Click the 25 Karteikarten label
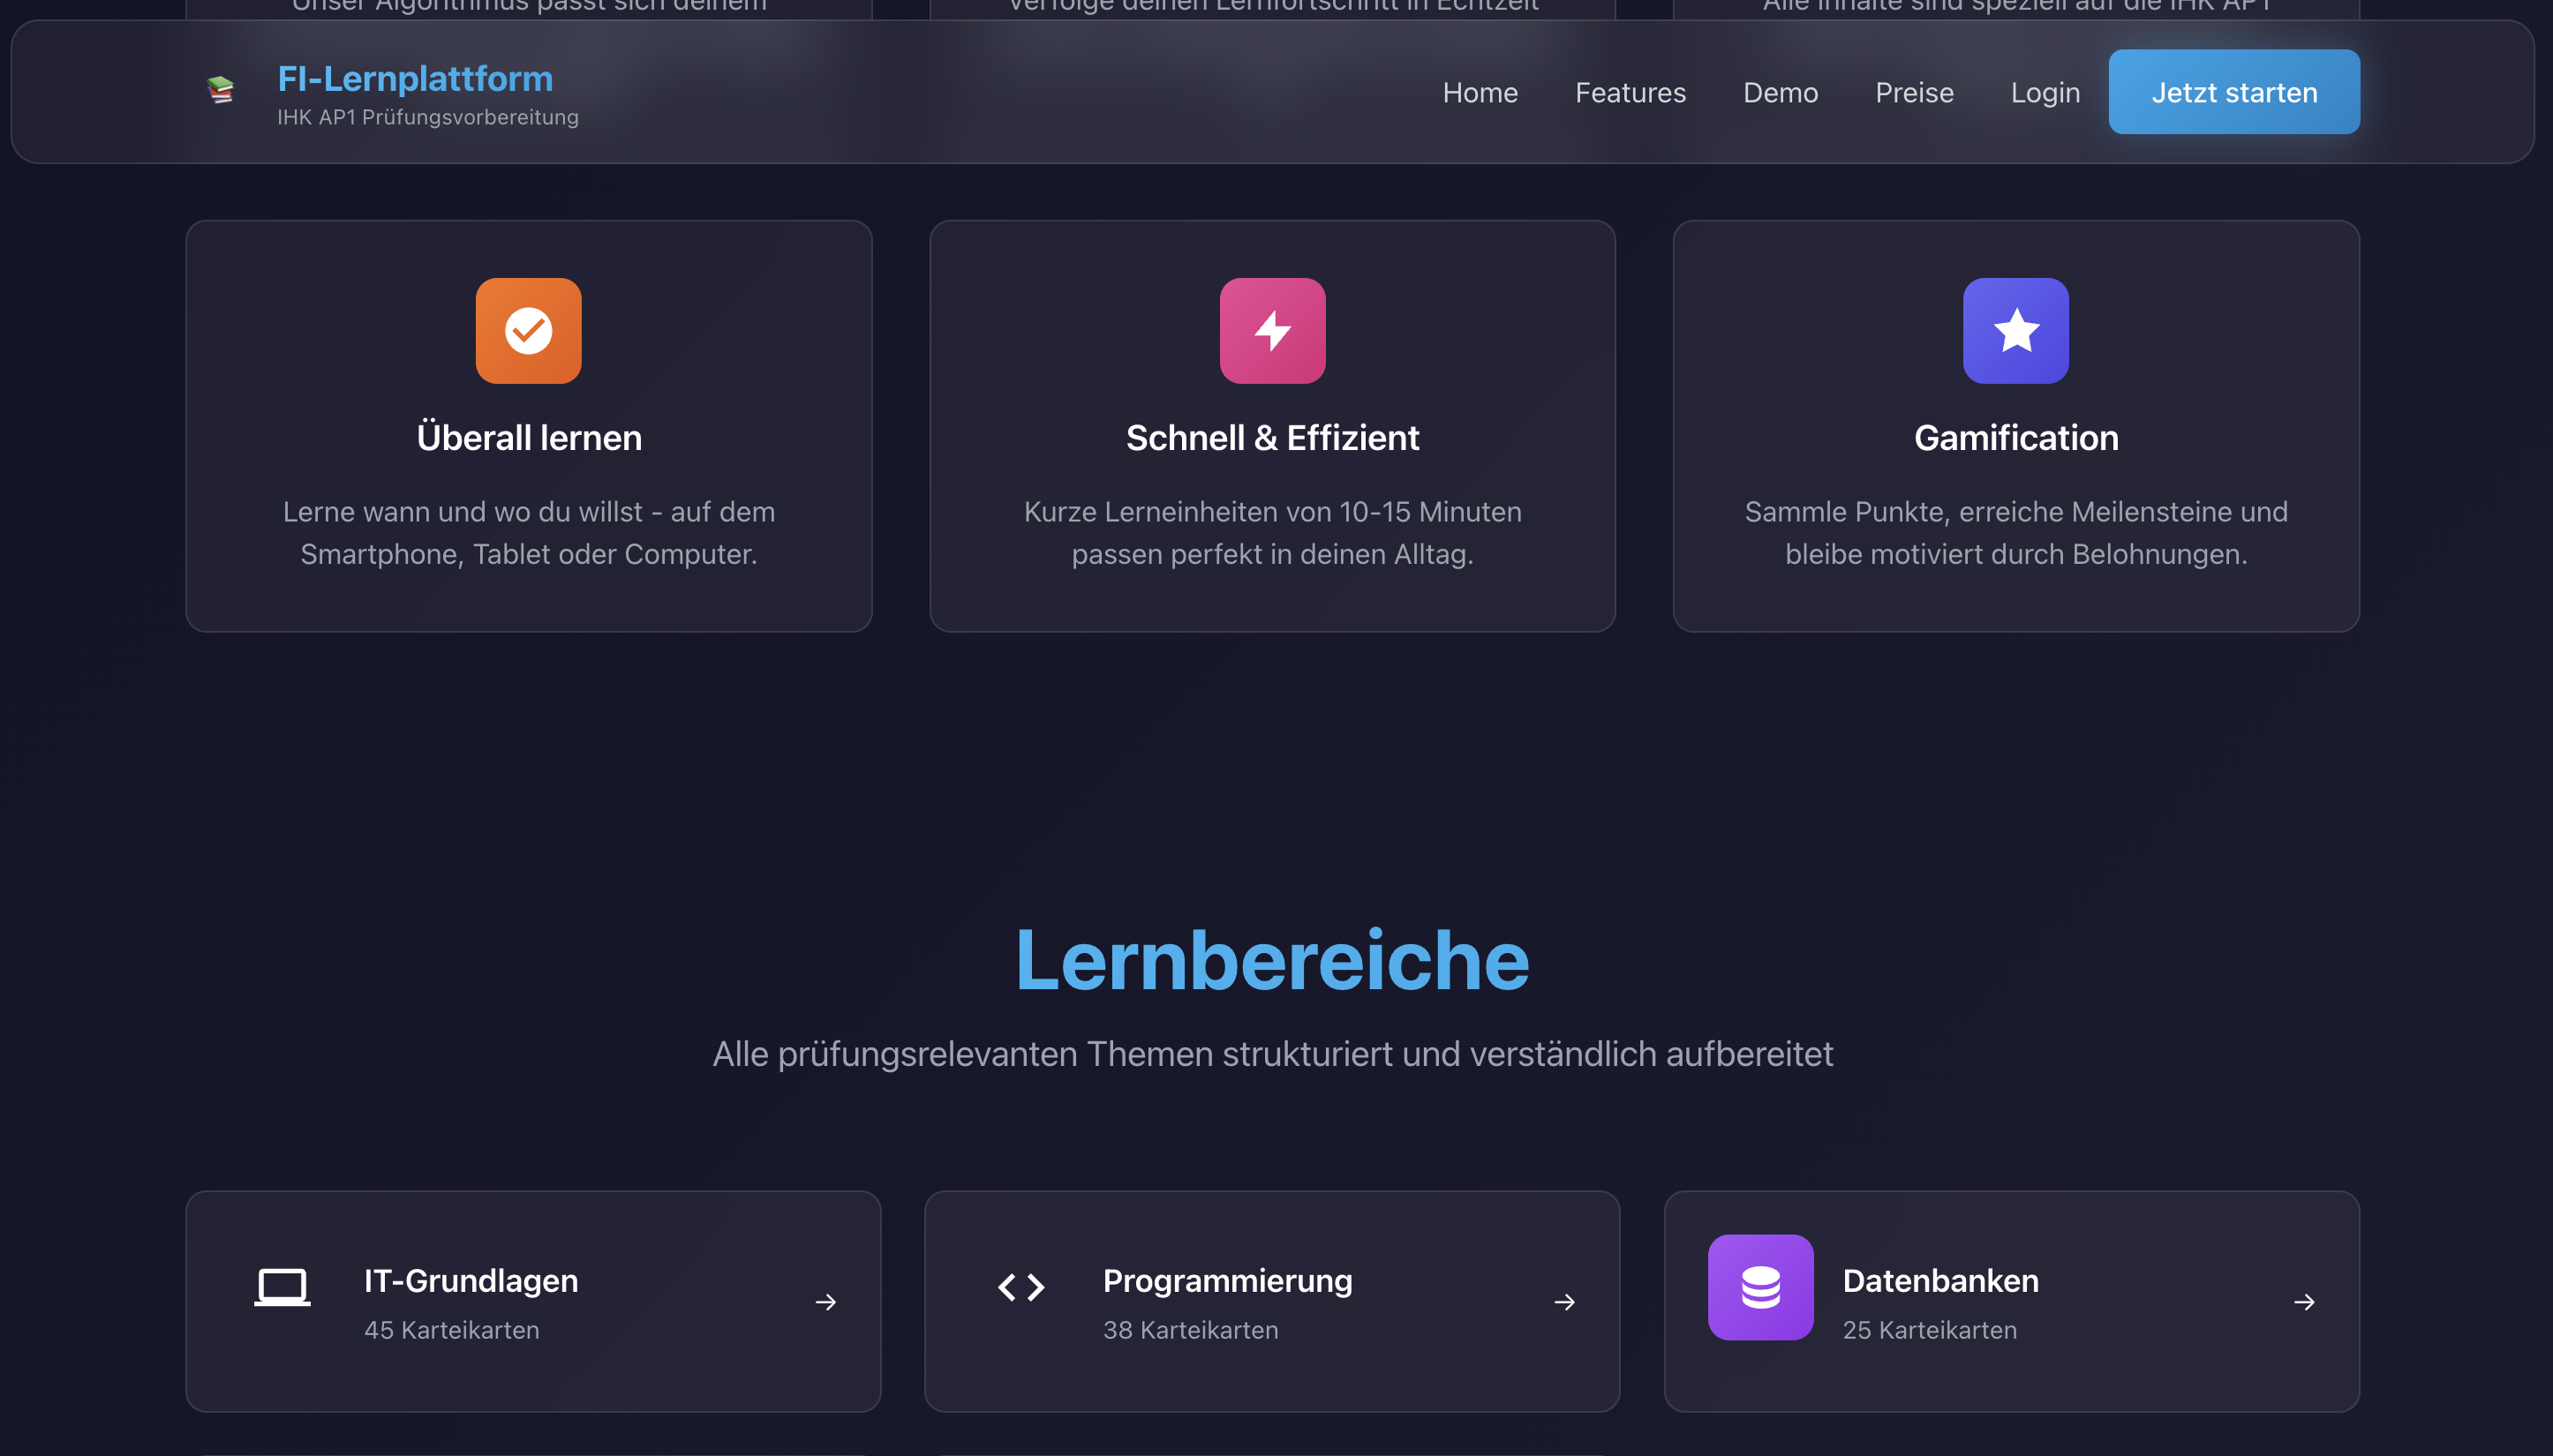 (x=1930, y=1330)
